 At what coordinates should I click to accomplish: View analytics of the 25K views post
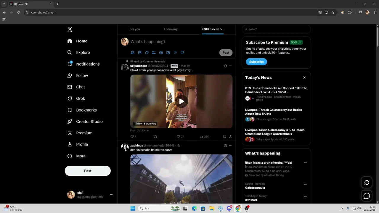(204, 137)
